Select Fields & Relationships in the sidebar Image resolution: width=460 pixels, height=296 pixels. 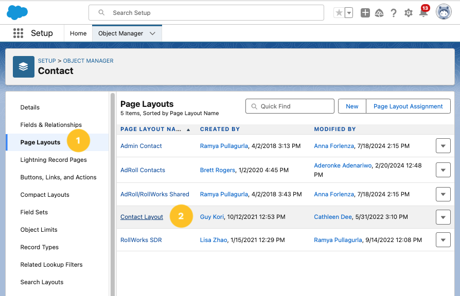pos(51,125)
